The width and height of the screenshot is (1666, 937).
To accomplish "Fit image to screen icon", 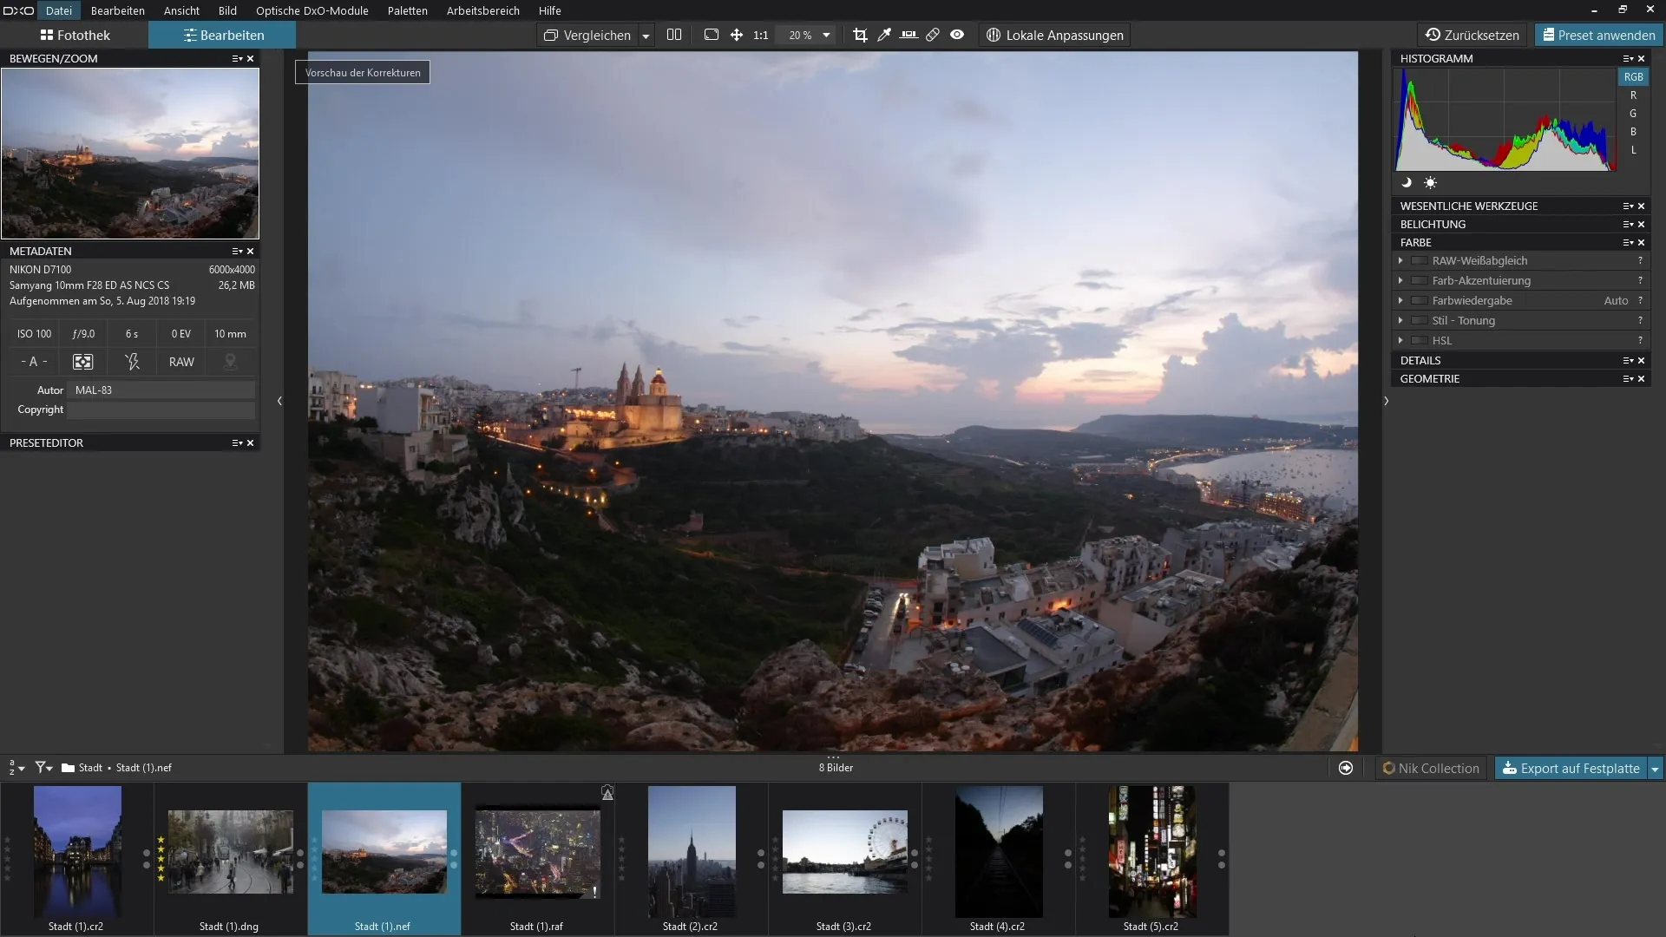I will (712, 35).
